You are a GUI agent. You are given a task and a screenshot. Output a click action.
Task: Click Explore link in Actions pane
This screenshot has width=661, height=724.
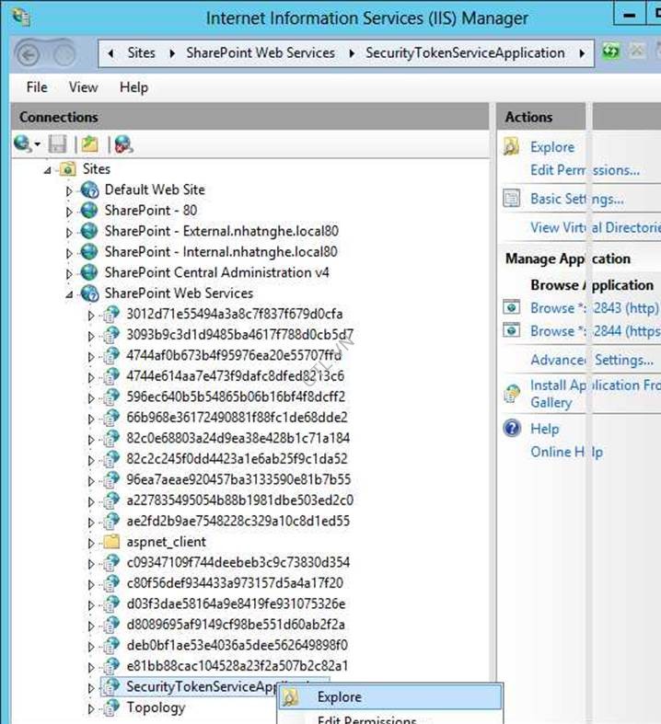click(552, 147)
